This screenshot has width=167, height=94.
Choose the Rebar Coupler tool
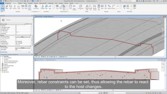pyautogui.click(x=74, y=8)
